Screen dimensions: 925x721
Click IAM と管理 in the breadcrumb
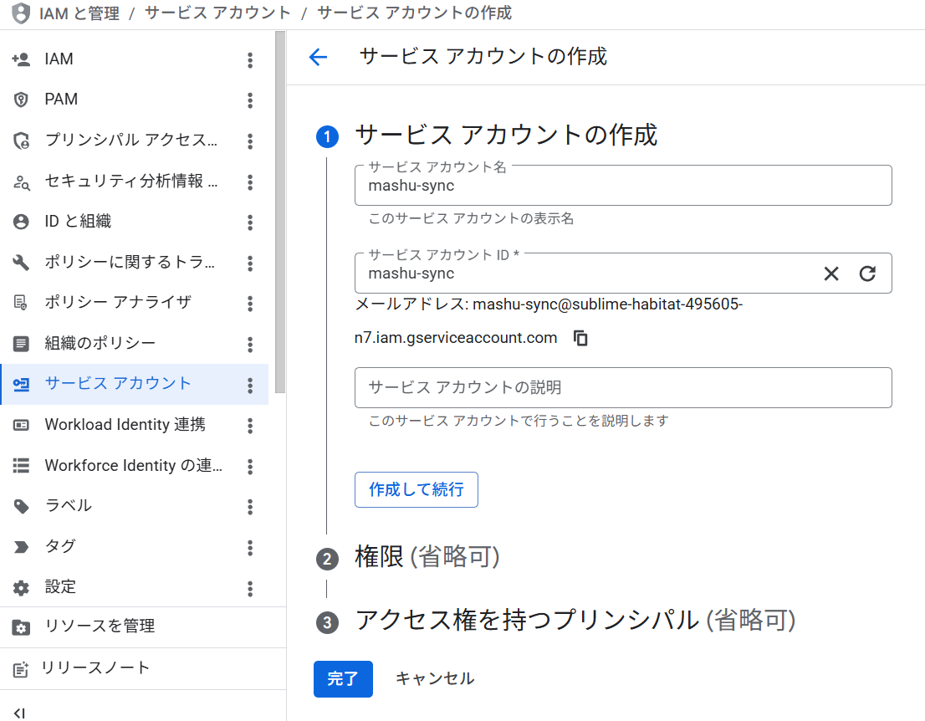pos(79,13)
